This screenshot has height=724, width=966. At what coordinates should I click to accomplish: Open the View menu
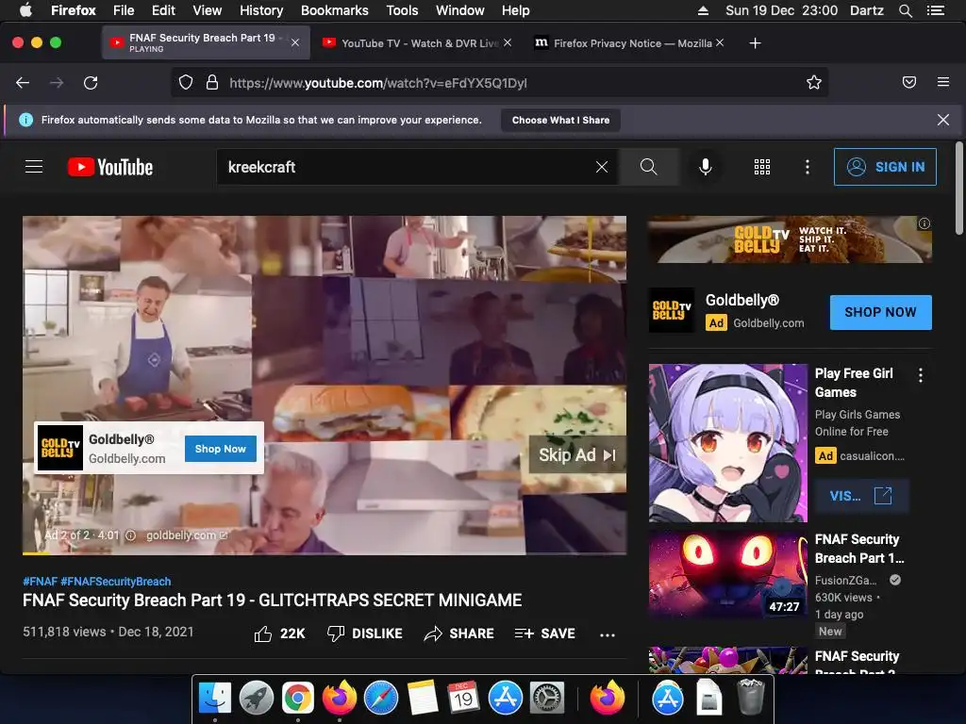click(207, 10)
